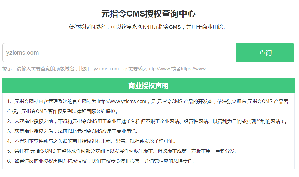Click the 提示 label starting the hint

(x=8, y=69)
